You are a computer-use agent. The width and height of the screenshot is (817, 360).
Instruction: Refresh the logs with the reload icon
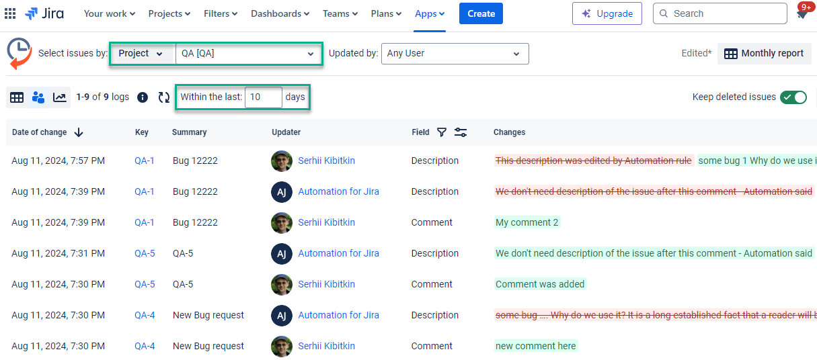[163, 97]
